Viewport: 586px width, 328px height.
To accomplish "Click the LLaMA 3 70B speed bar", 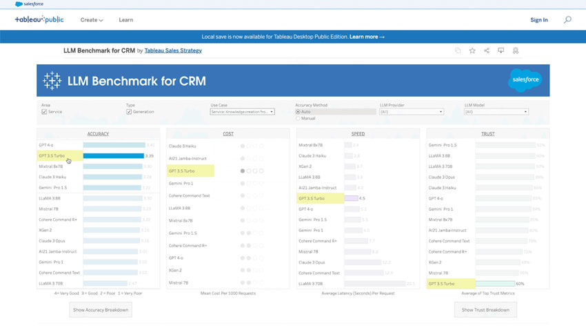I will [x=374, y=284].
